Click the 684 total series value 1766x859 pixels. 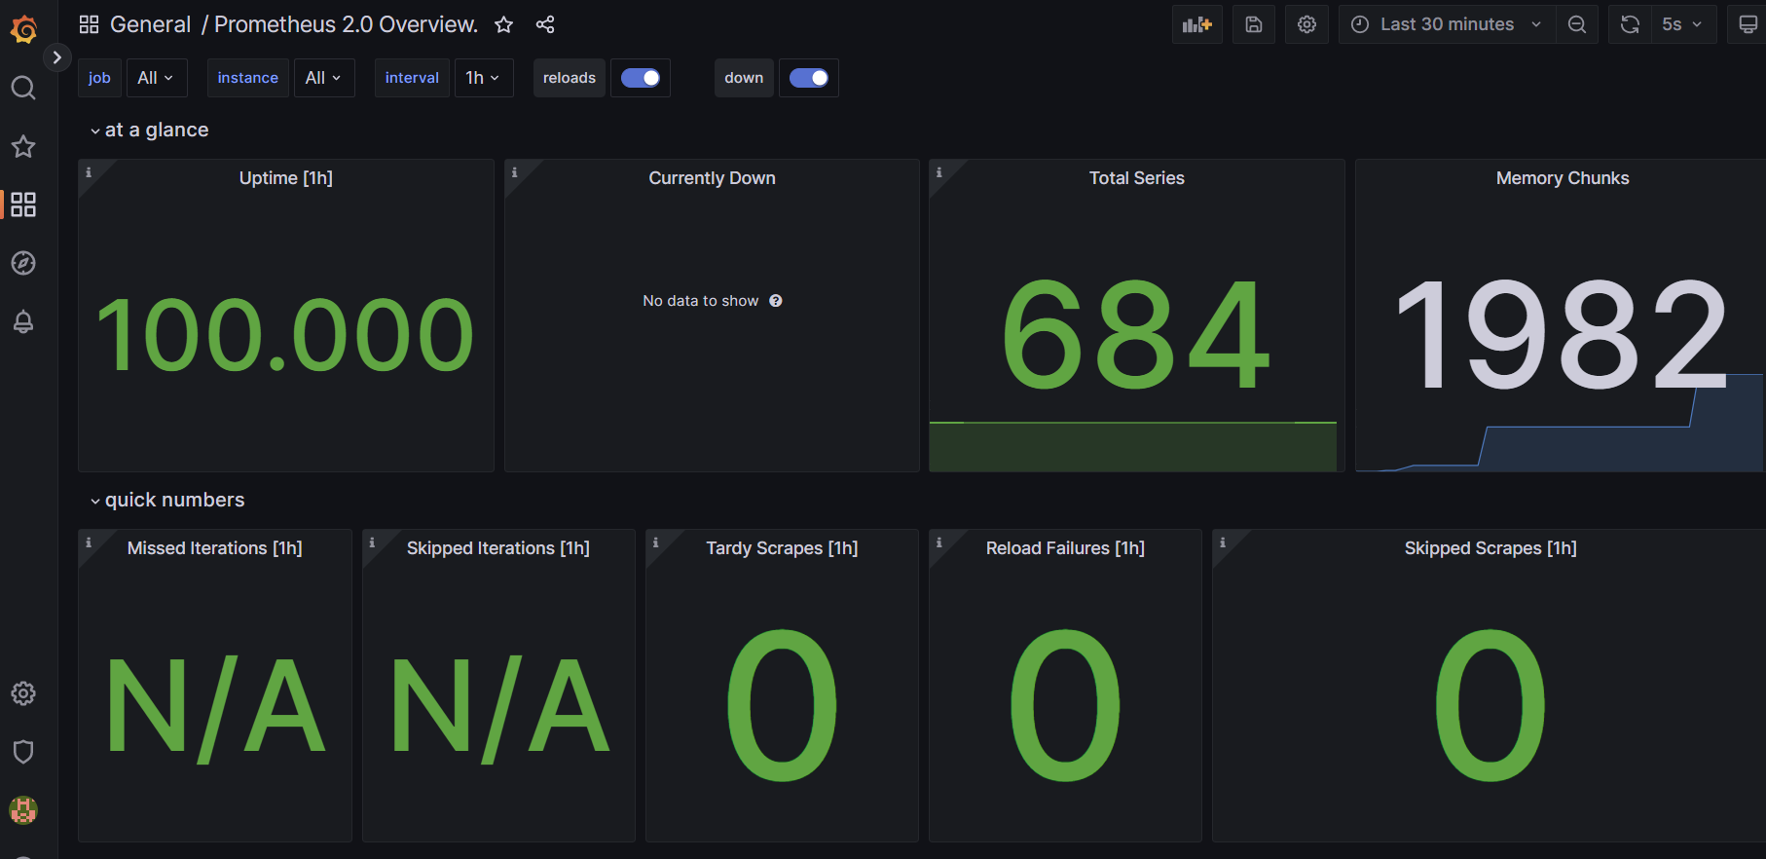coord(1136,334)
